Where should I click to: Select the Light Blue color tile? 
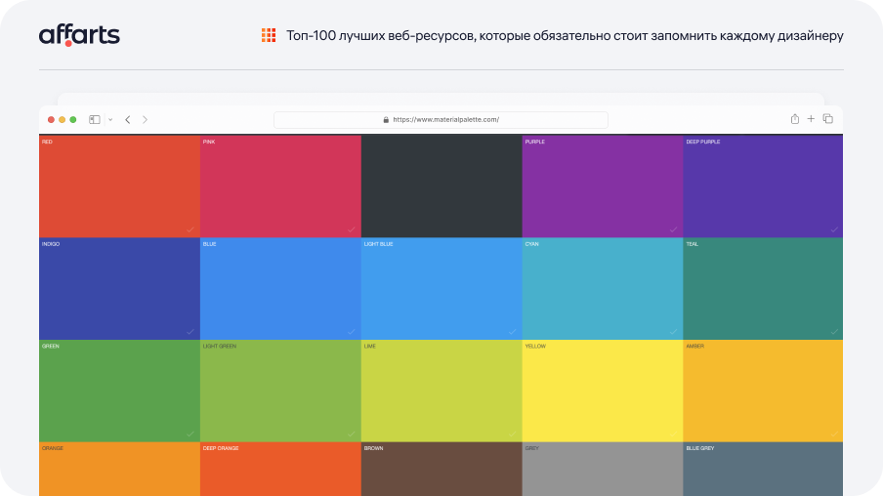[x=441, y=289]
